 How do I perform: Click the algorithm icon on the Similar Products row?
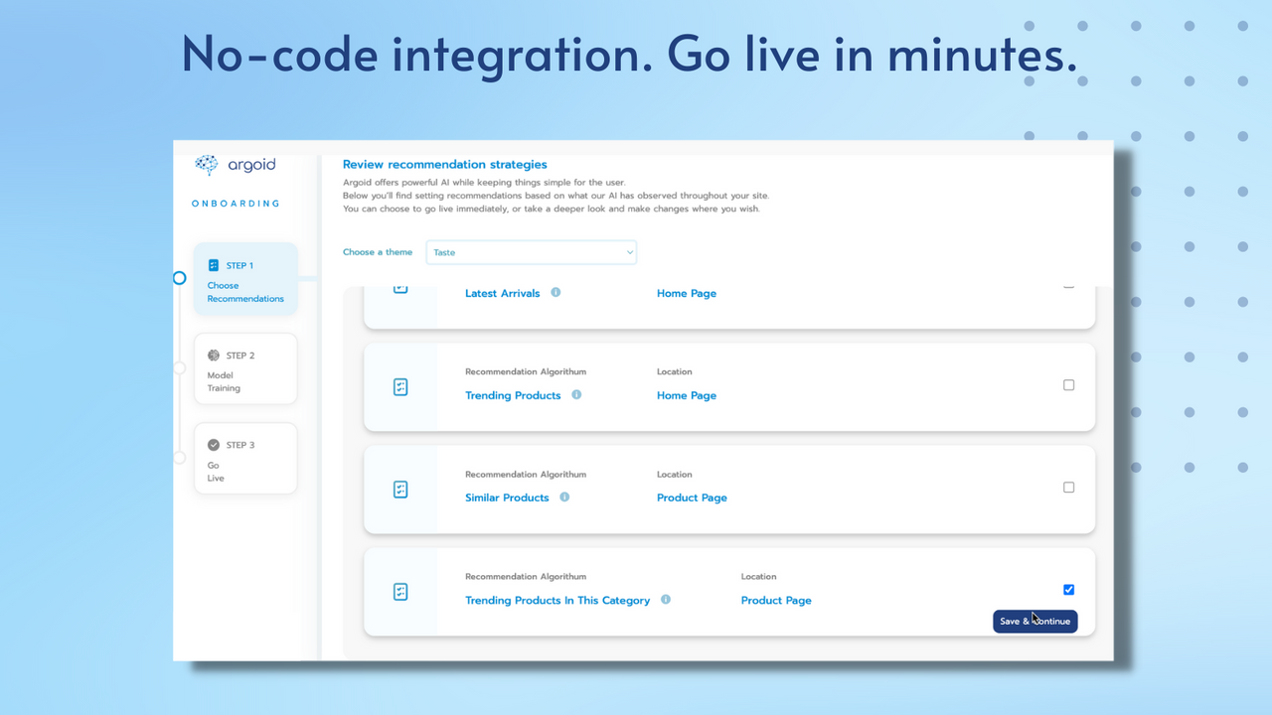[x=400, y=489]
